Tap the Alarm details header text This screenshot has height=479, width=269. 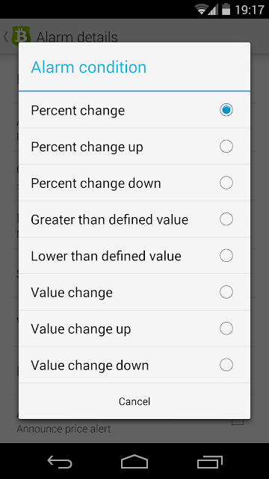click(x=77, y=37)
